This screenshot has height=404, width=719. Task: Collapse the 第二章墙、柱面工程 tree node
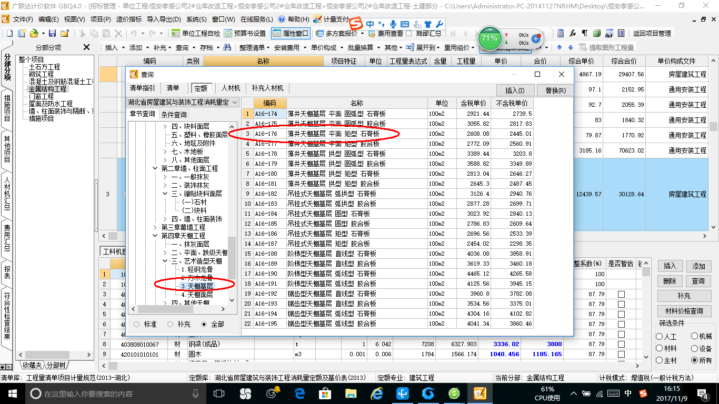(x=155, y=169)
